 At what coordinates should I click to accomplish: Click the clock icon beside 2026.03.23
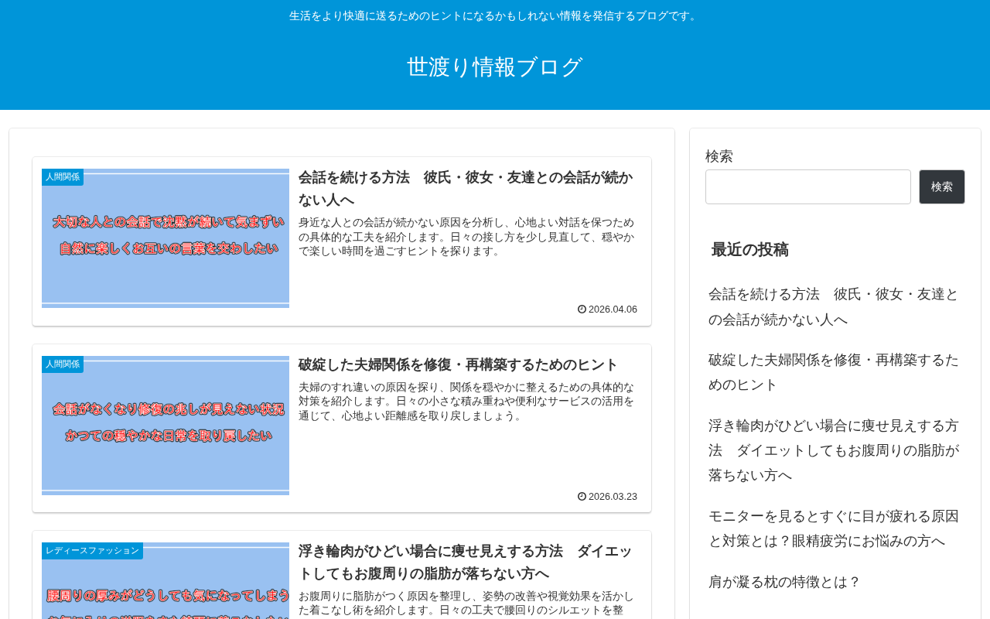582,497
